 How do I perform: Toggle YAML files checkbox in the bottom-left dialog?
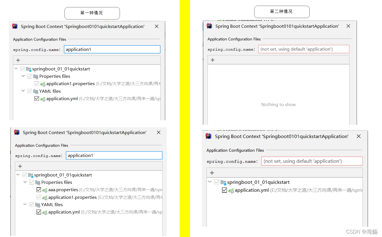(x=32, y=204)
